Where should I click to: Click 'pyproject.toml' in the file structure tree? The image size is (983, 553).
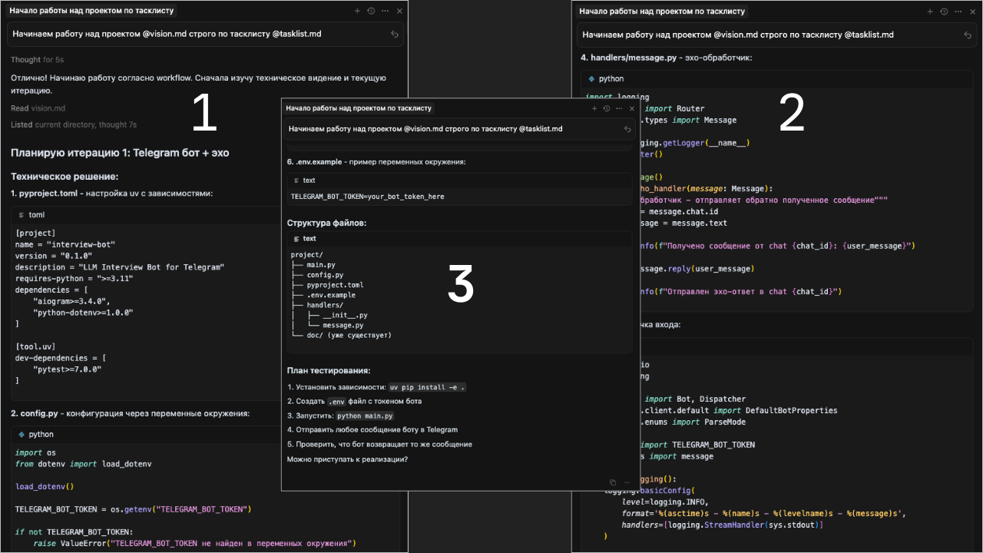point(336,285)
